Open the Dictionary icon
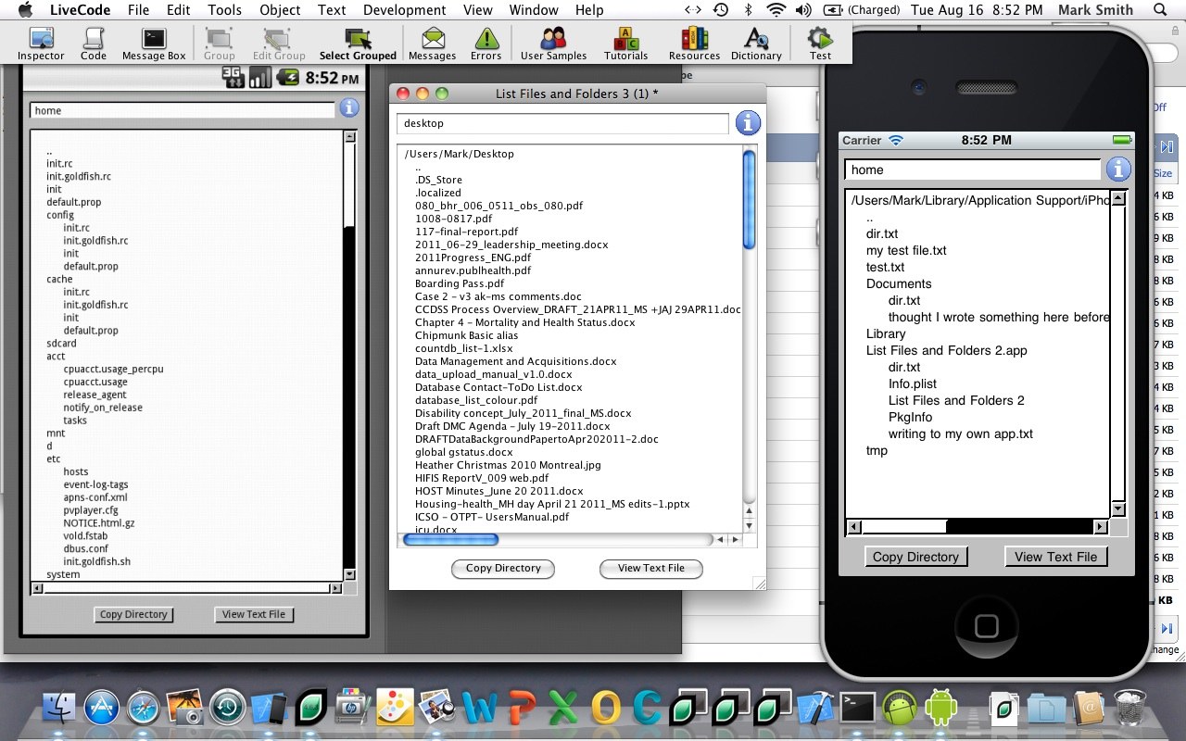 point(756,43)
